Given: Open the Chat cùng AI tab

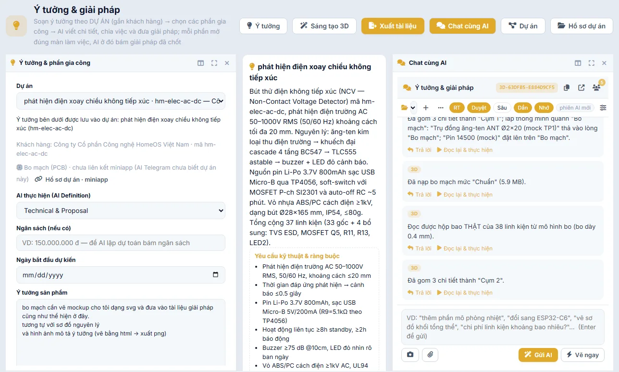Looking at the screenshot, I should click(x=462, y=26).
